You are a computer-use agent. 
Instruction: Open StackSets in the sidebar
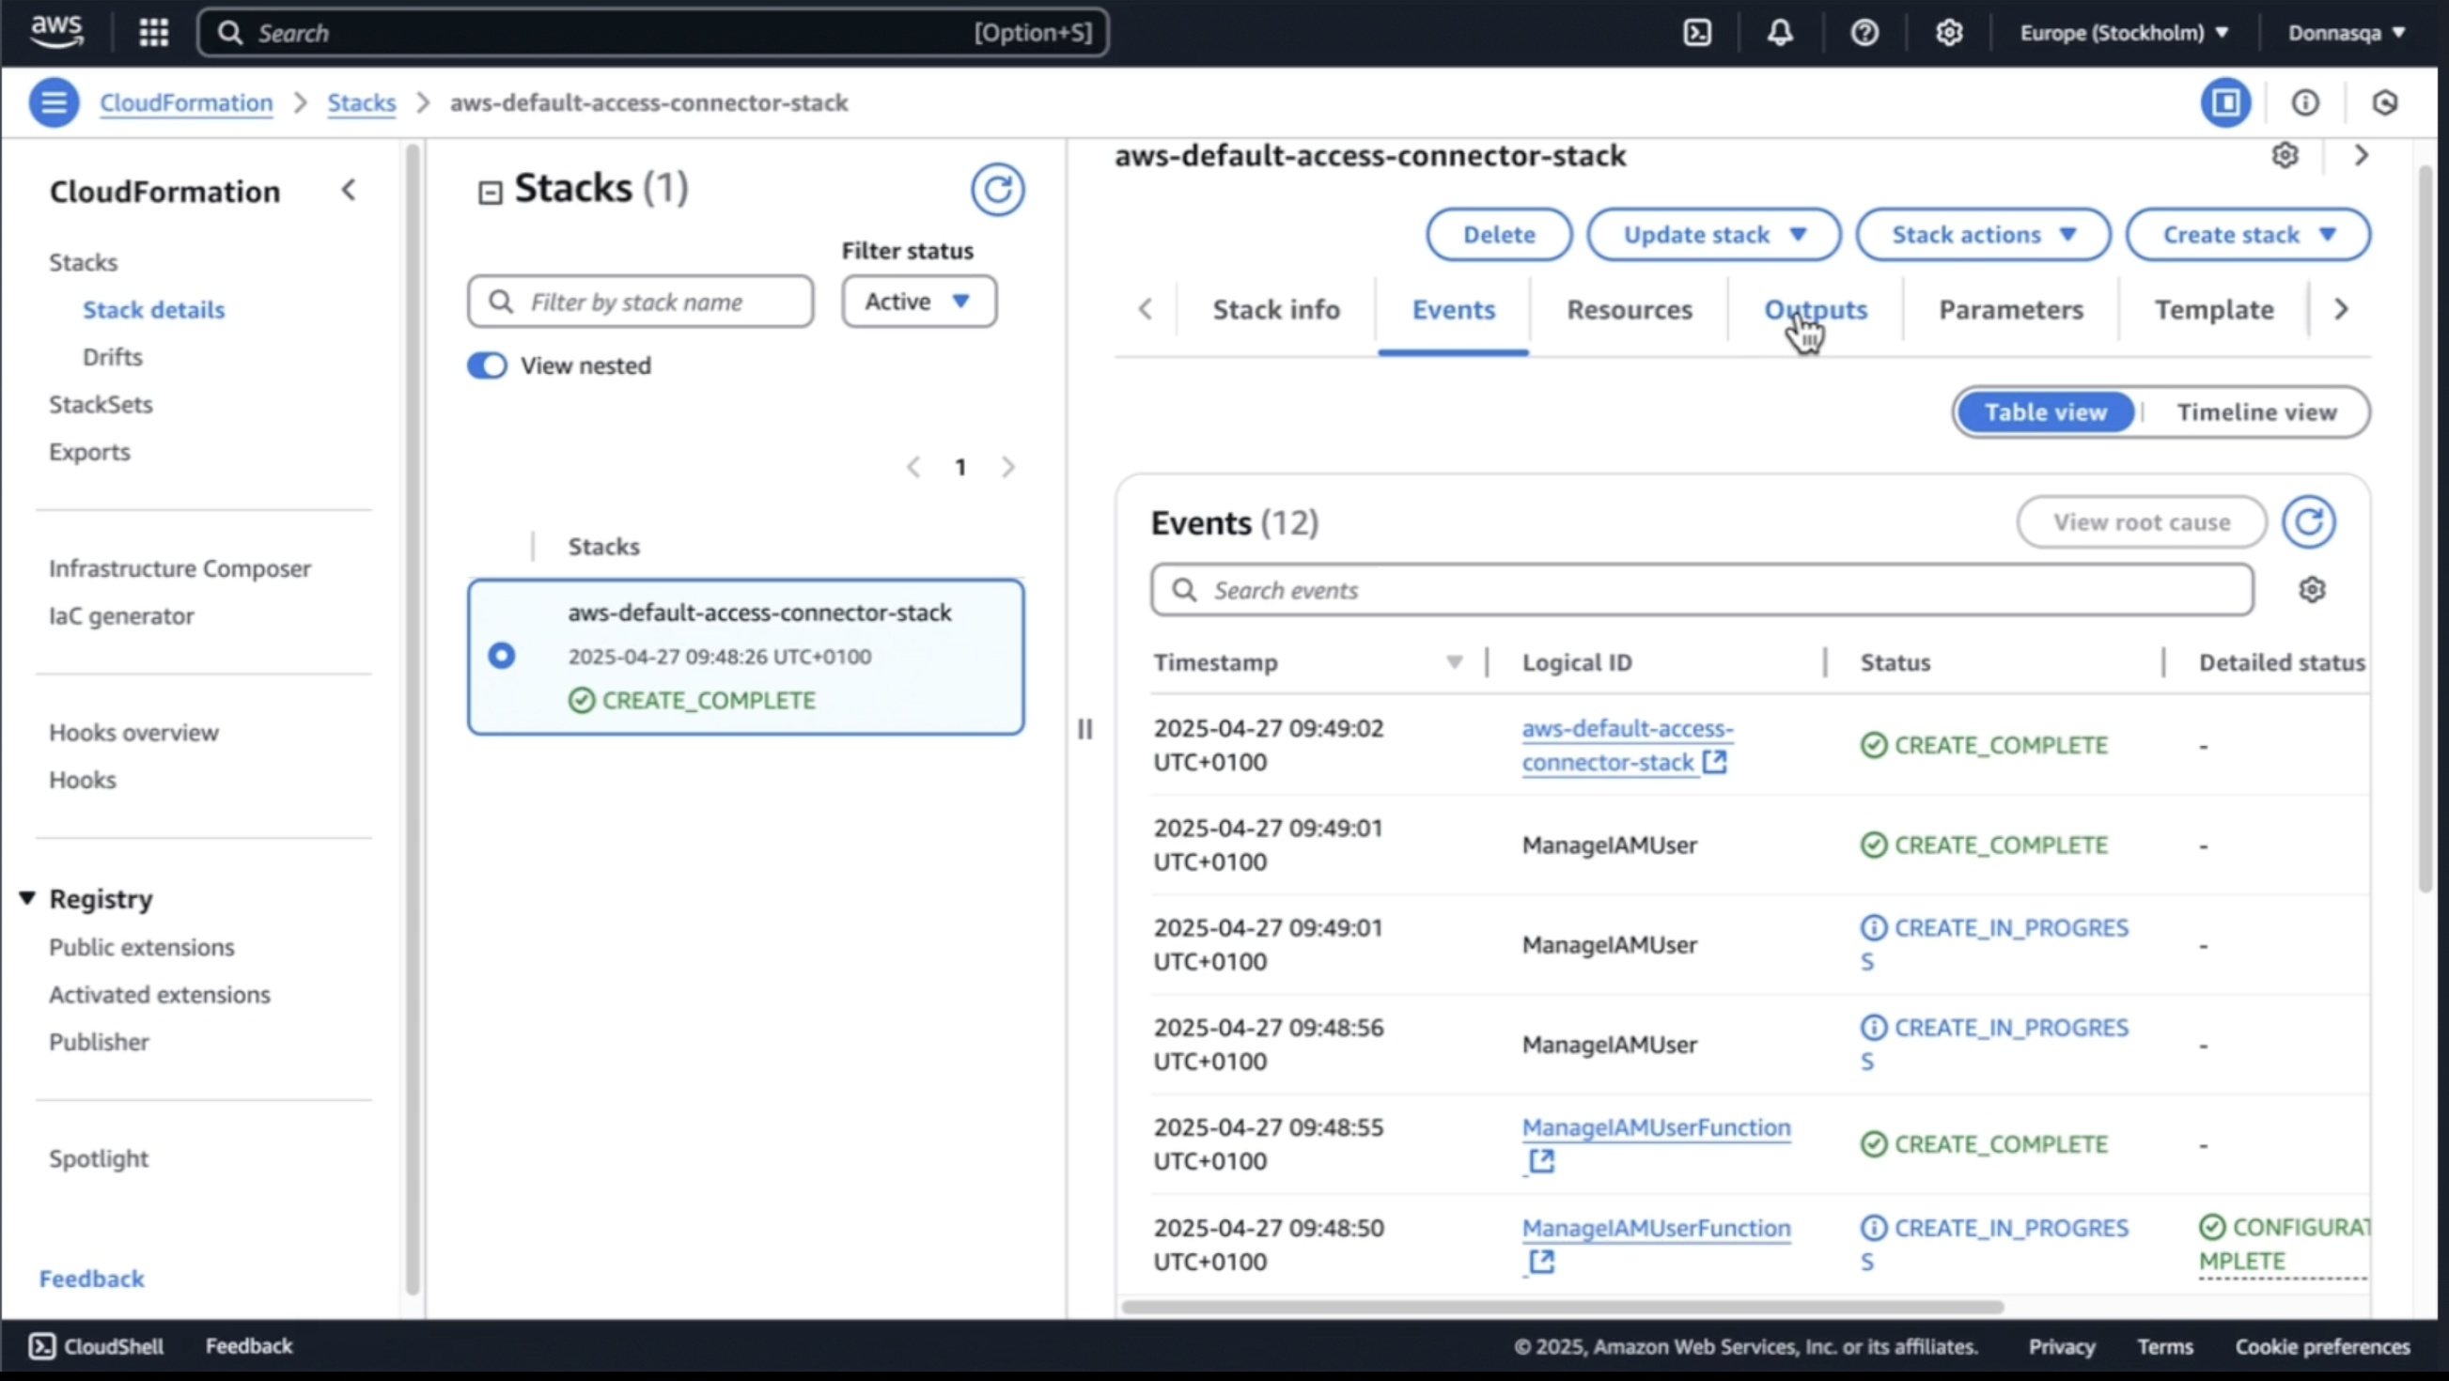coord(101,405)
